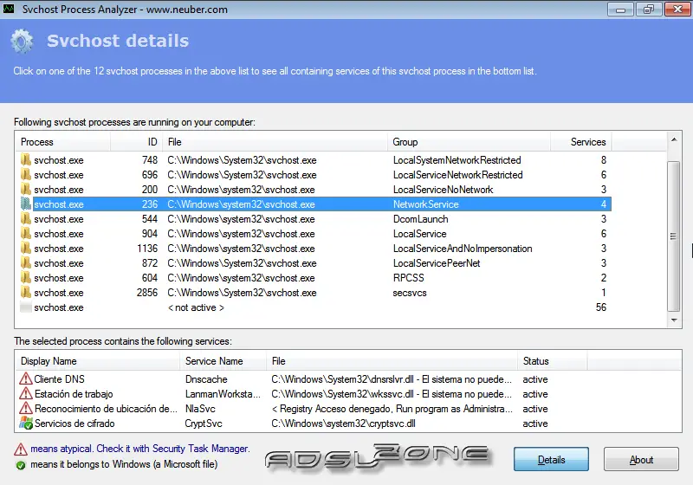Viewport: 693px width, 485px height.
Task: Select the NlaSvc service name
Action: click(200, 409)
